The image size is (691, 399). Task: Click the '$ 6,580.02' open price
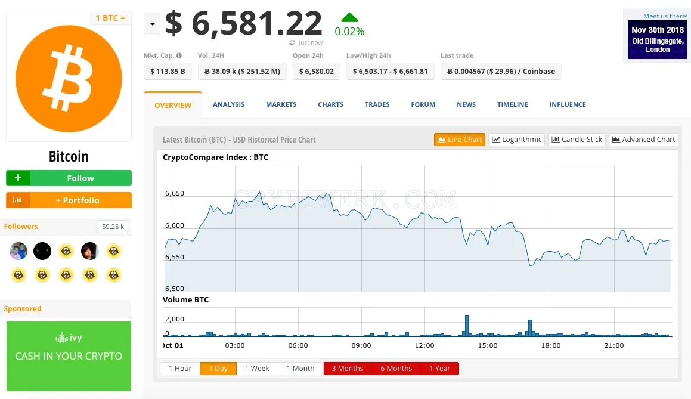317,72
